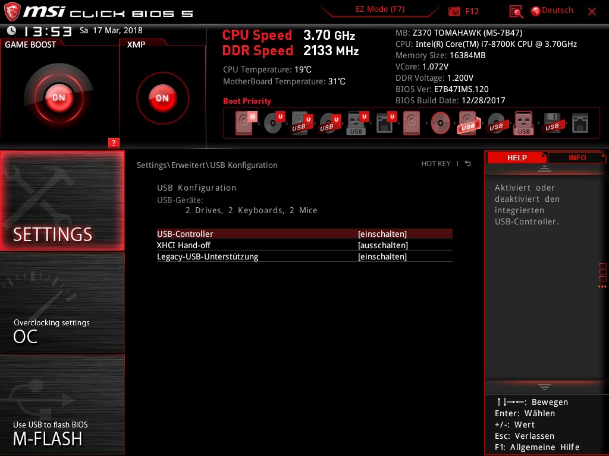Change the USB-Controller [einschalten] value
609x456 pixels.
coord(382,234)
